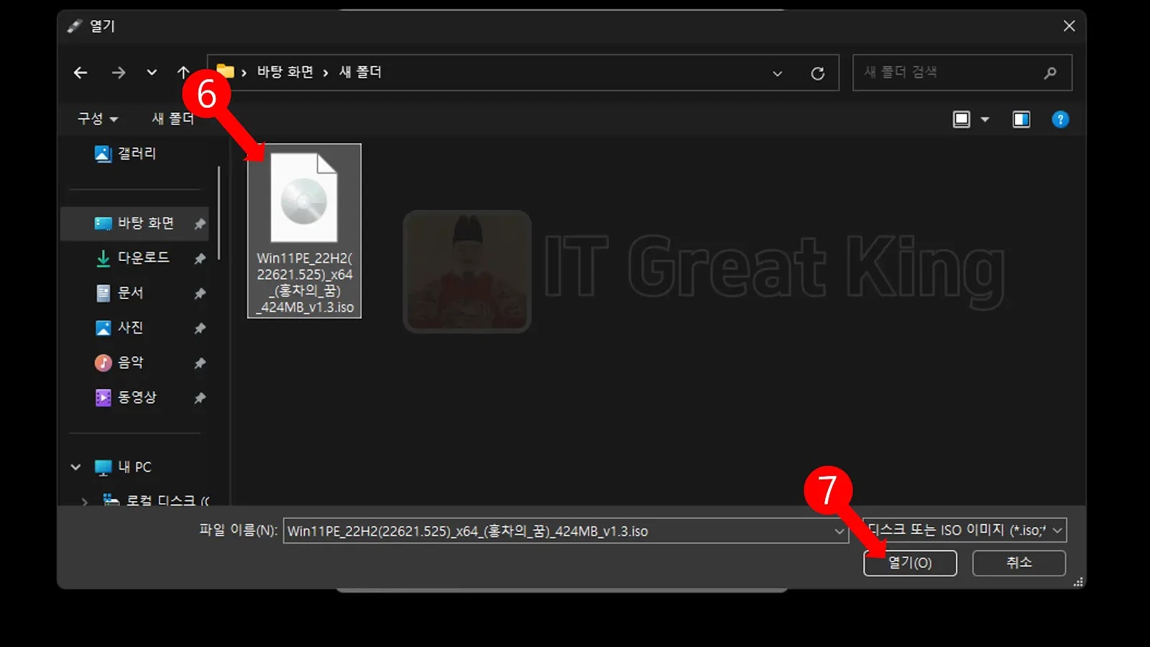Open recent locations chevron beside forward arrow

pyautogui.click(x=152, y=73)
